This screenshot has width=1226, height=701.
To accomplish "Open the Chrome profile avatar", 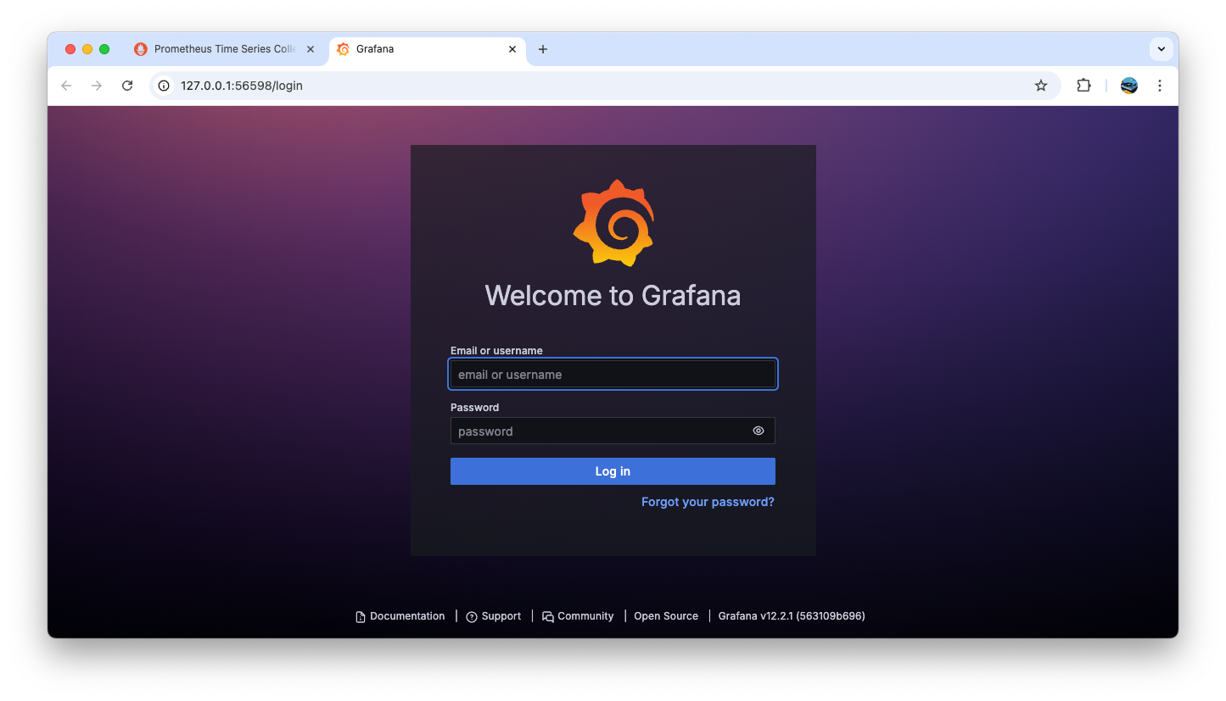I will (x=1129, y=86).
